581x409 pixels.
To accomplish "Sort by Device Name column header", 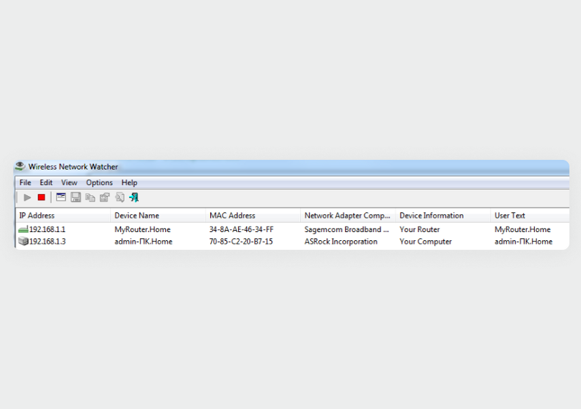I will (159, 216).
